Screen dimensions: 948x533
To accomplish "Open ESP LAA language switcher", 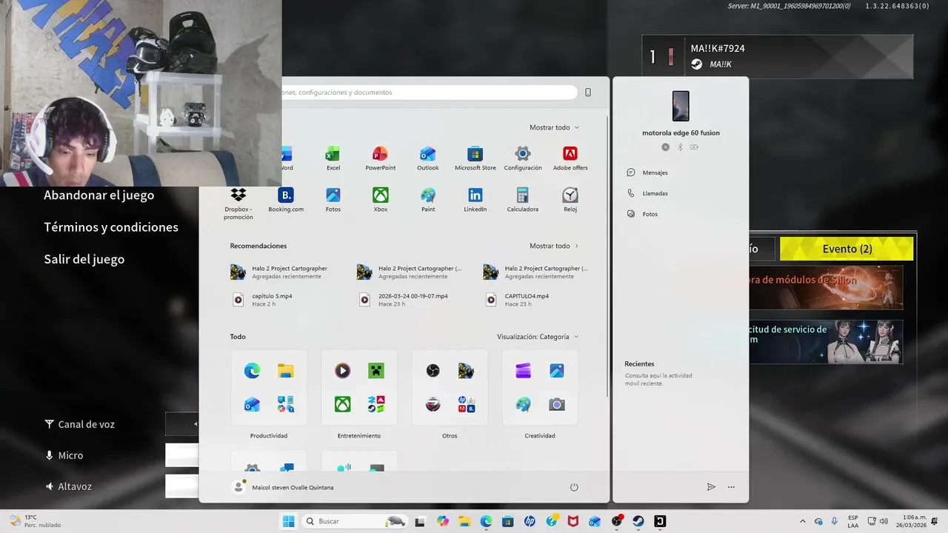I will click(x=853, y=521).
